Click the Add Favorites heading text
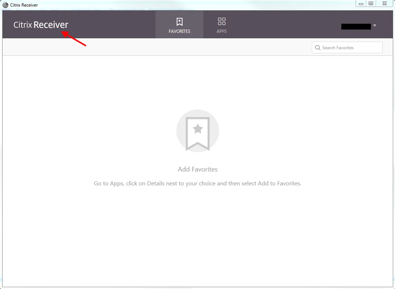The image size is (395, 289). tap(197, 169)
